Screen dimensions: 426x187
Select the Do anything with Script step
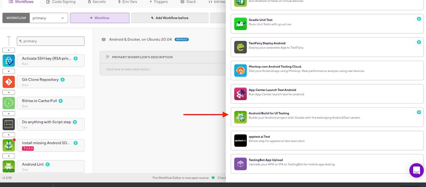coord(51,124)
